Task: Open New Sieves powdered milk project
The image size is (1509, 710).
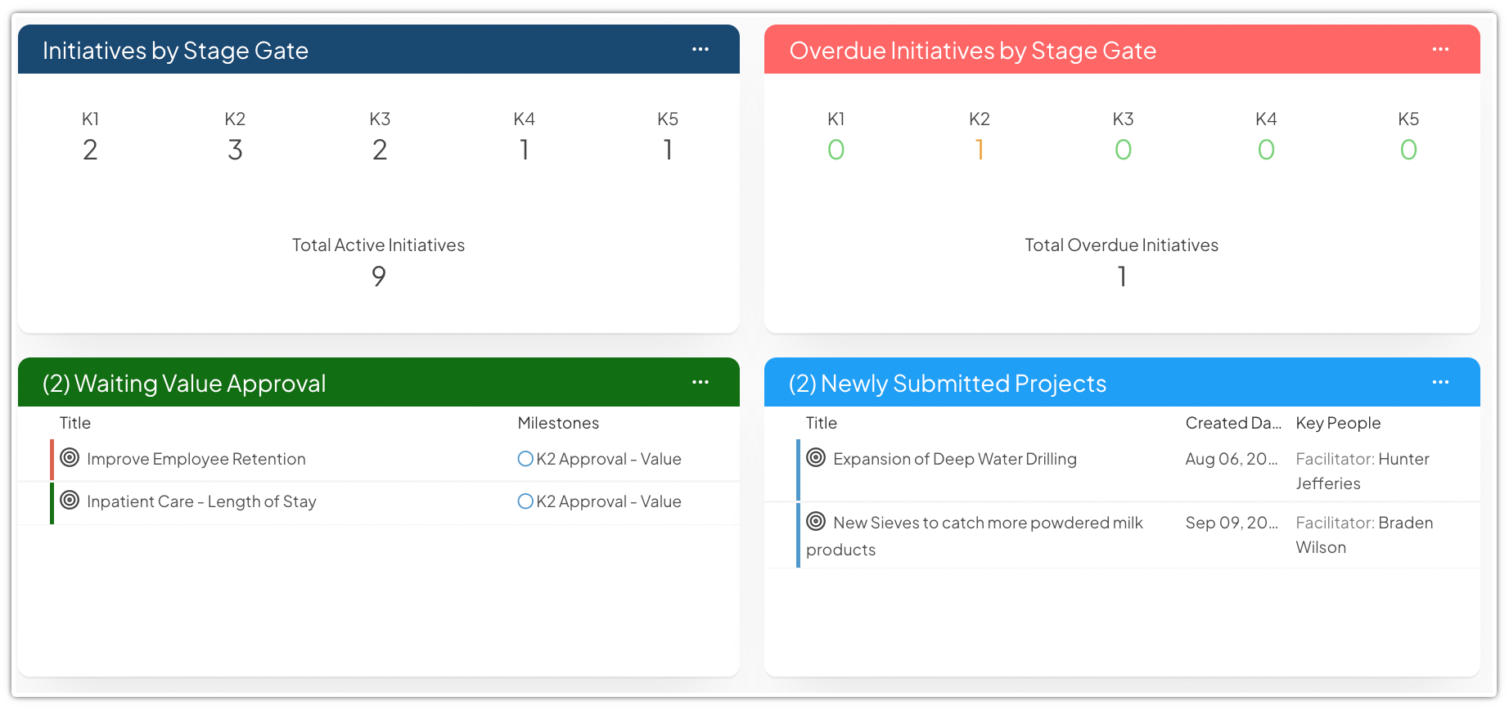Action: pyautogui.click(x=988, y=523)
